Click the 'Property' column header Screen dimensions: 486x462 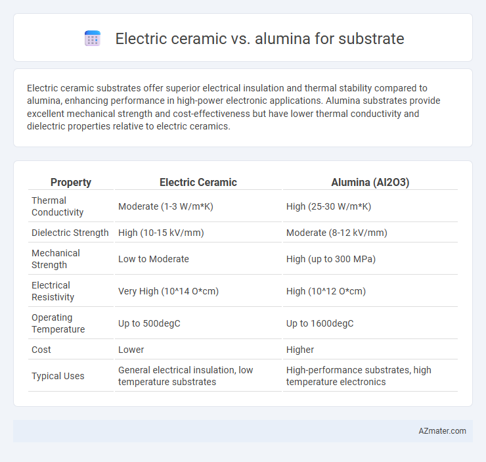pos(71,182)
